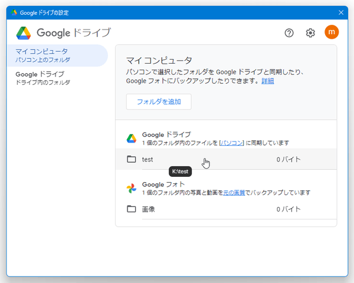Open the help question mark icon
The width and height of the screenshot is (354, 283).
(x=289, y=33)
